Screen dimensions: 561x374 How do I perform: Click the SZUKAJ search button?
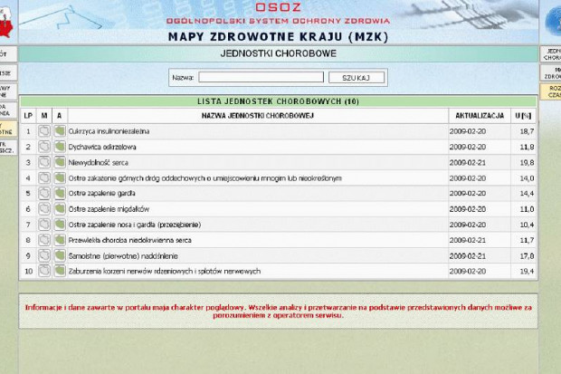[x=357, y=78]
